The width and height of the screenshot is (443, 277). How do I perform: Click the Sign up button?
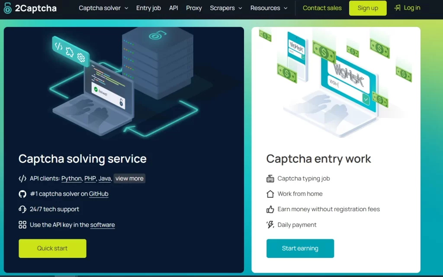(x=368, y=8)
